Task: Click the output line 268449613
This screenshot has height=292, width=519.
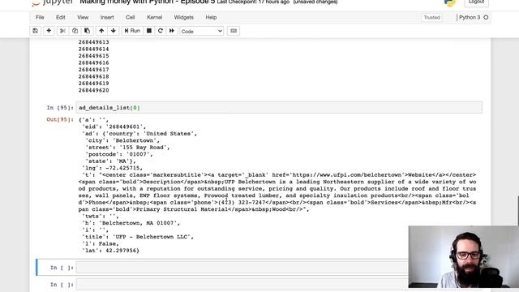Action: pyautogui.click(x=94, y=42)
